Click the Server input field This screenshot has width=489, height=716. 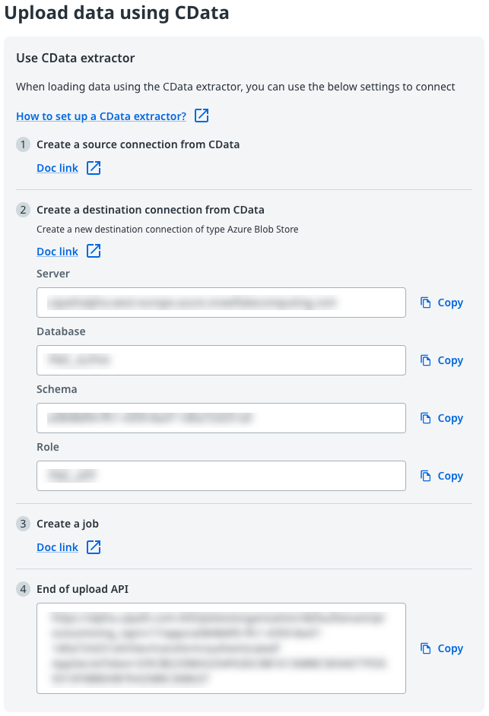pyautogui.click(x=221, y=302)
